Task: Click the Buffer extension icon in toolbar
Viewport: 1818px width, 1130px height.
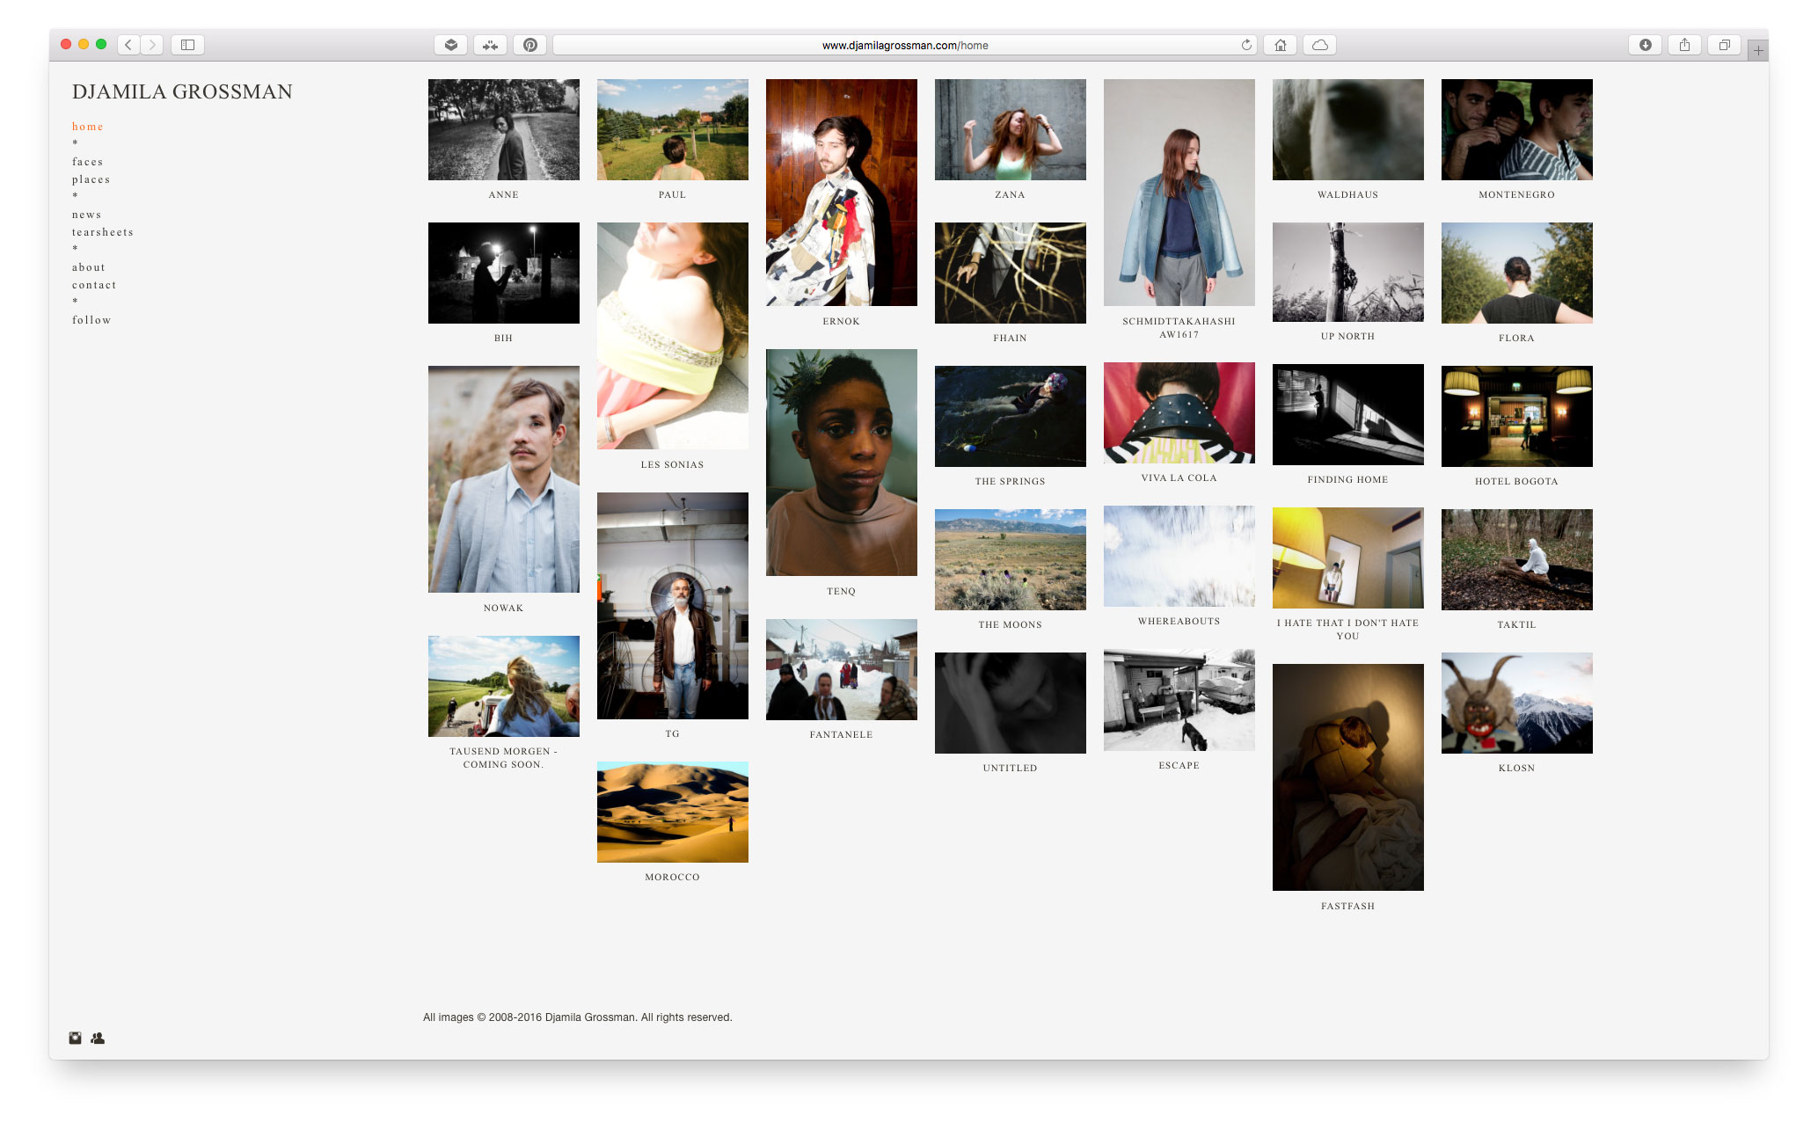Action: click(x=451, y=45)
